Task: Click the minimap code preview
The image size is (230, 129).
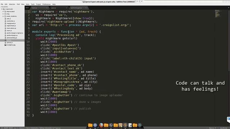Action: click(218, 14)
